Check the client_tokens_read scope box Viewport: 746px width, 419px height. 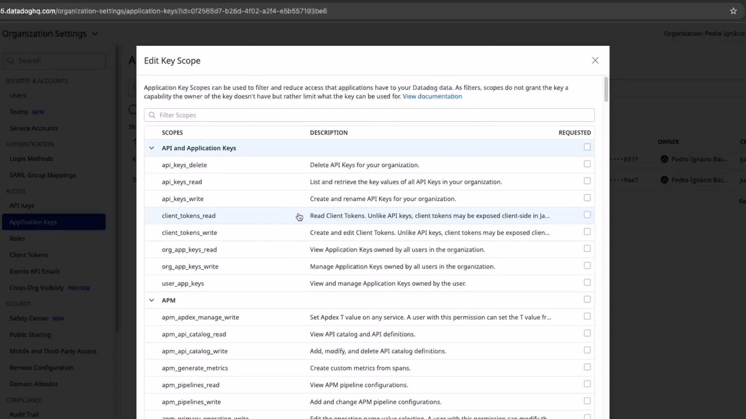point(587,215)
